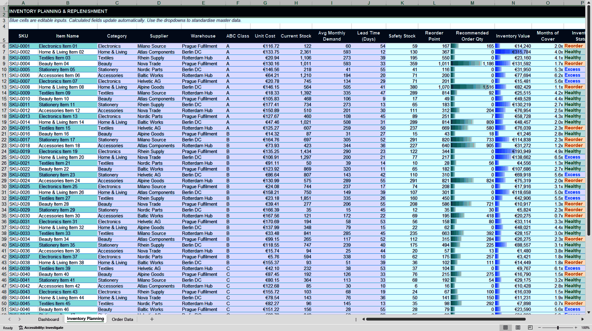The image size is (592, 331).
Task: Select the Electronics Item 01 cell
Action: [x=68, y=46]
